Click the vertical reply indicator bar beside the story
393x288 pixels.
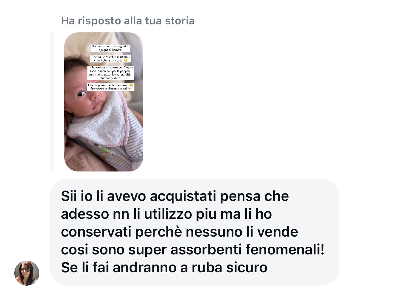[52, 102]
